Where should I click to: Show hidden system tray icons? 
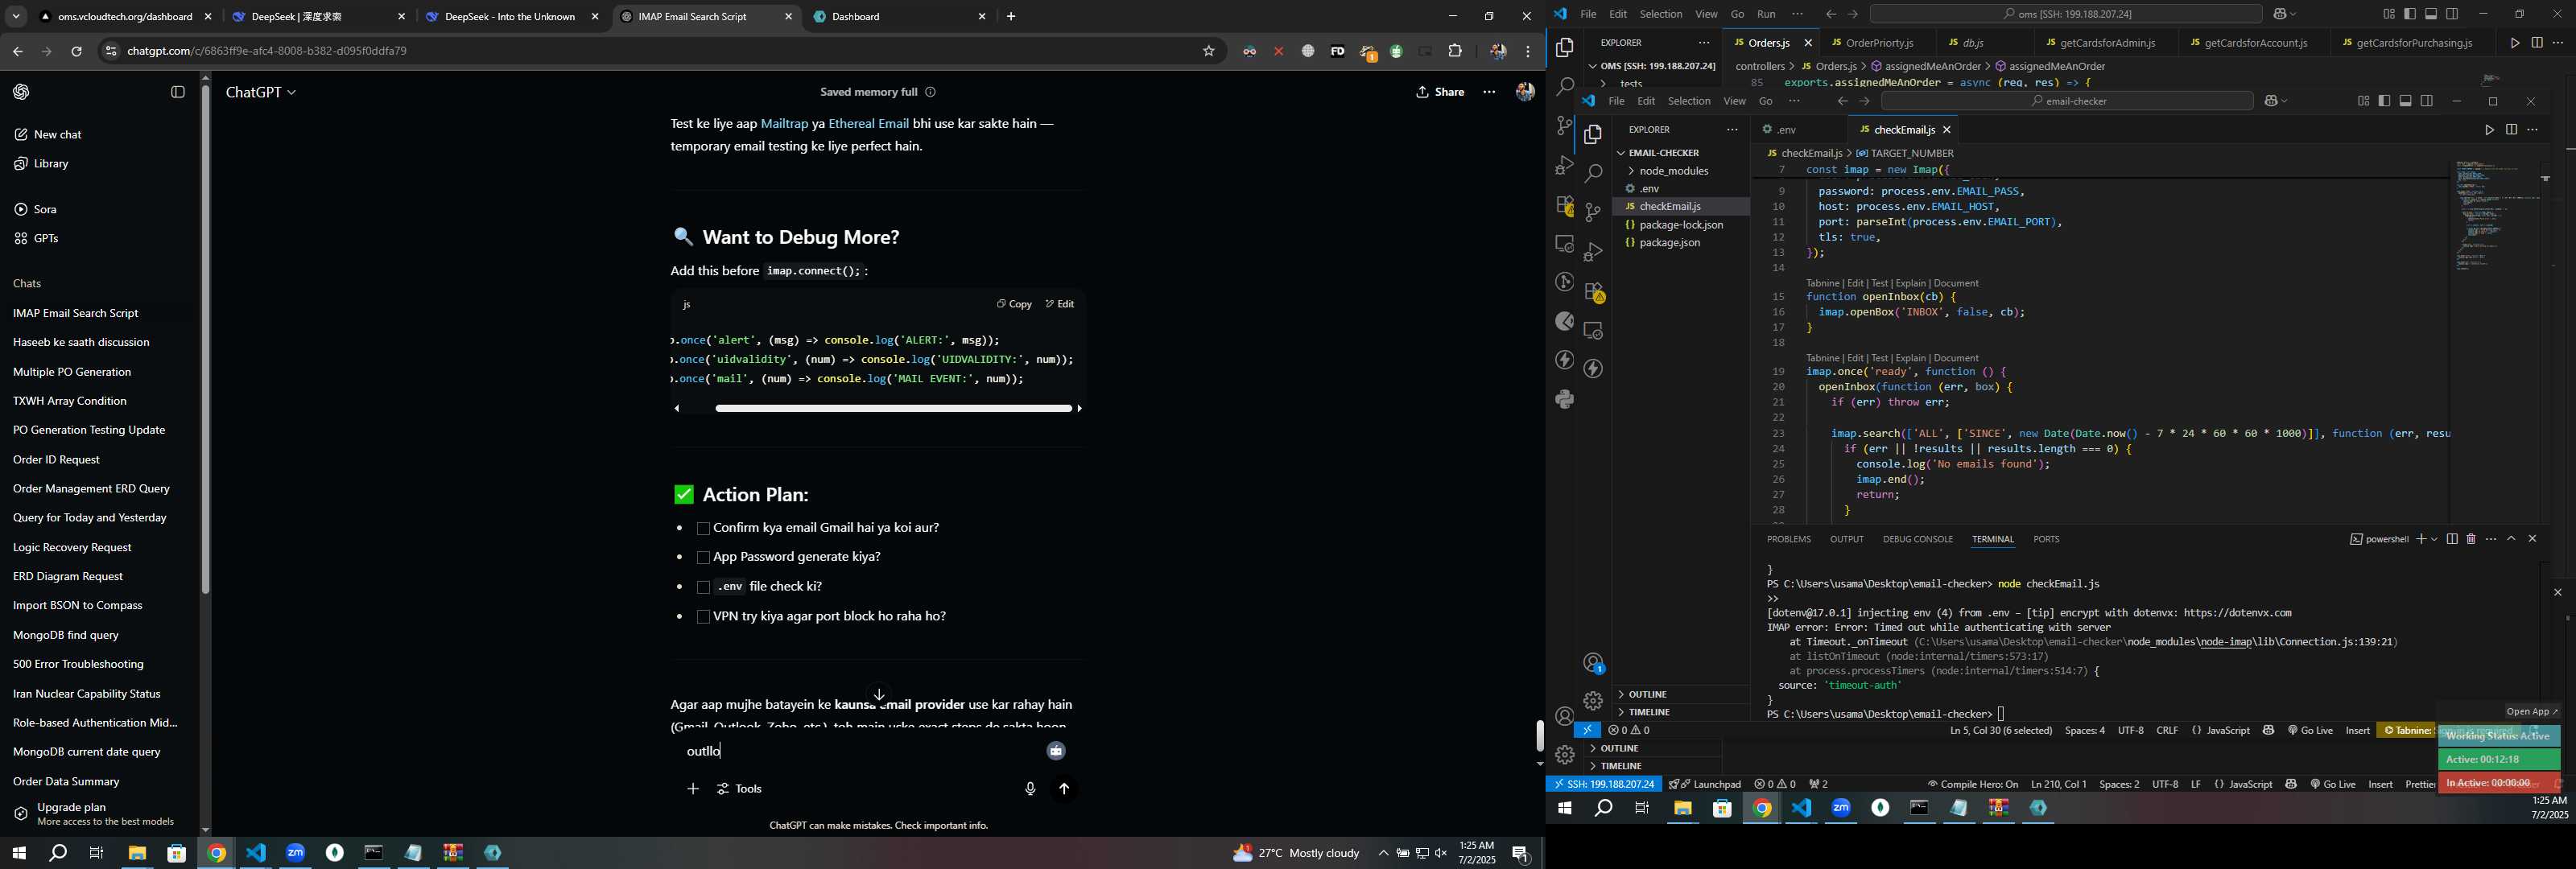click(1383, 853)
